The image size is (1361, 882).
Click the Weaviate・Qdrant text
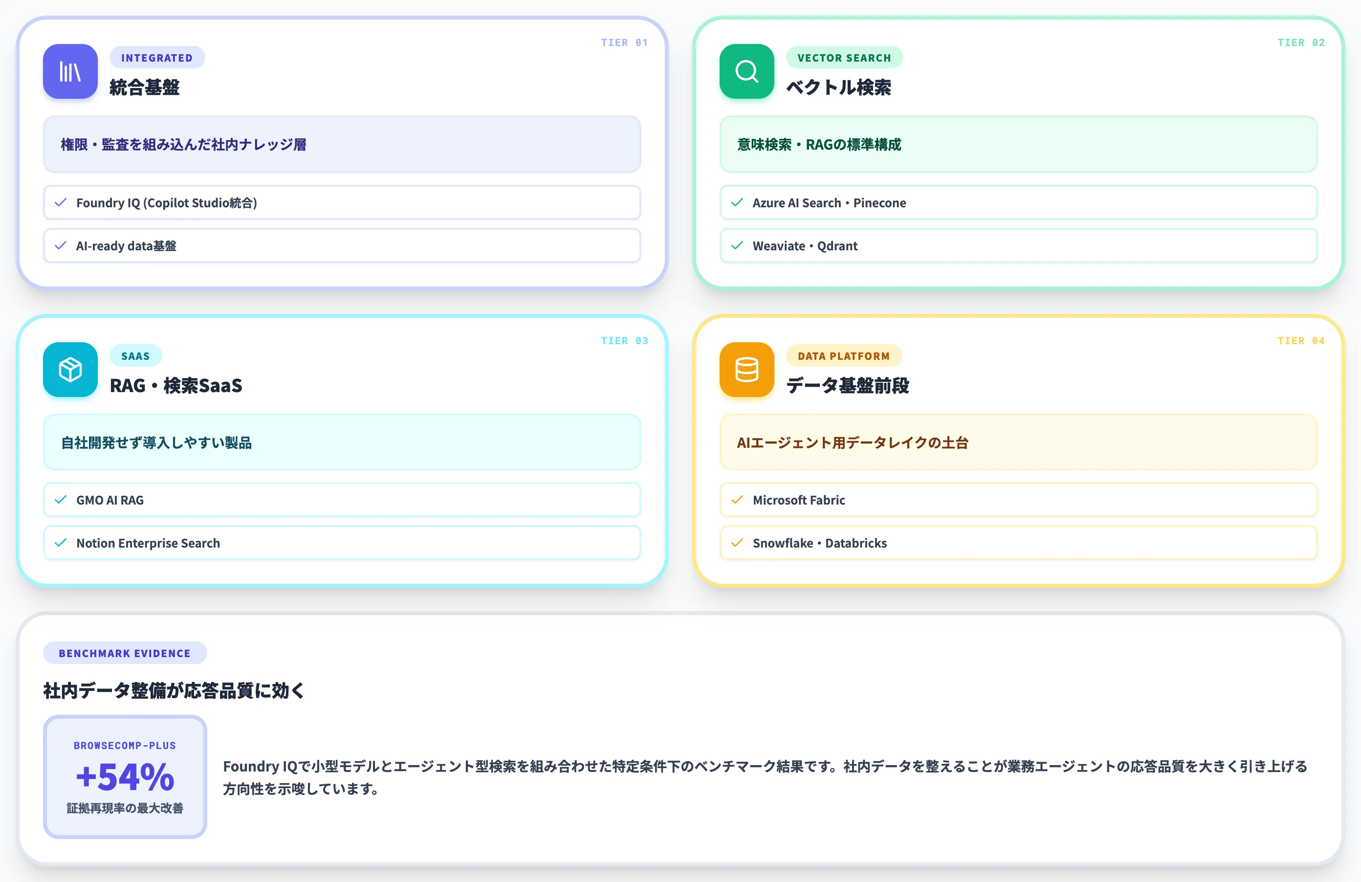coord(805,246)
